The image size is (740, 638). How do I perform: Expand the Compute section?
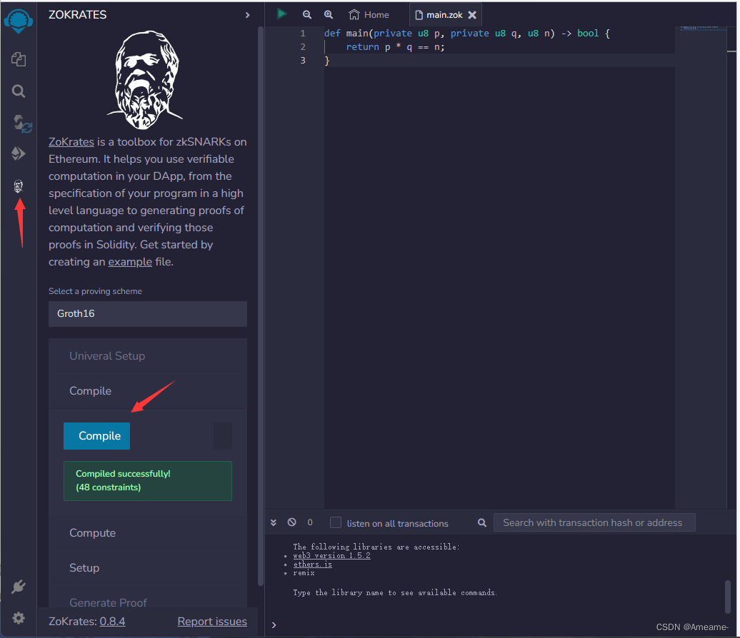(x=148, y=533)
